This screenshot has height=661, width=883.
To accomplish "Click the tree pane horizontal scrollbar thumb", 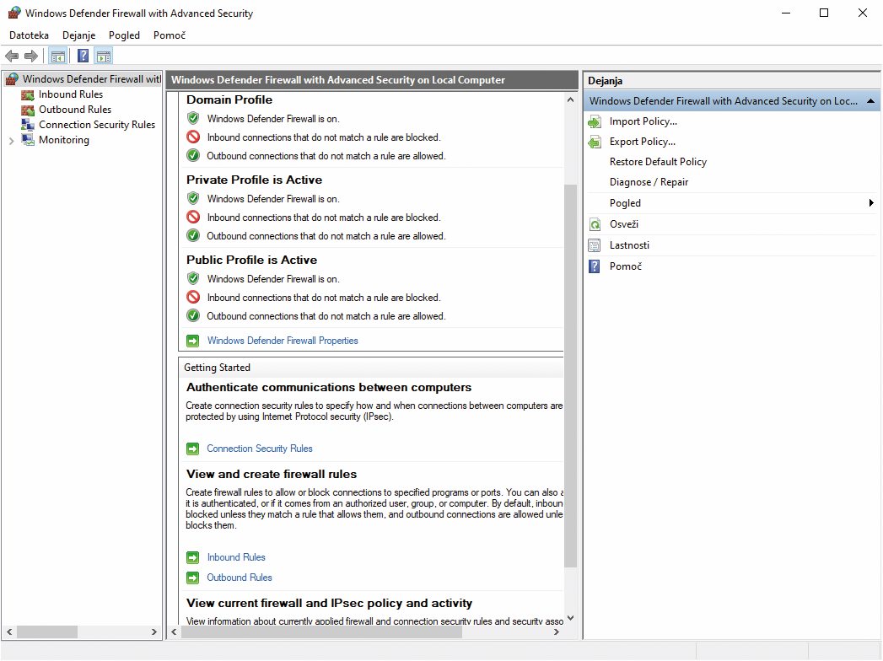I will tap(46, 632).
